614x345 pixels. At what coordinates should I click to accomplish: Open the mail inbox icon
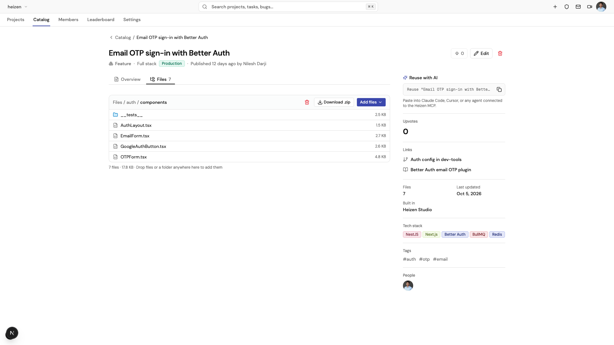[x=578, y=7]
